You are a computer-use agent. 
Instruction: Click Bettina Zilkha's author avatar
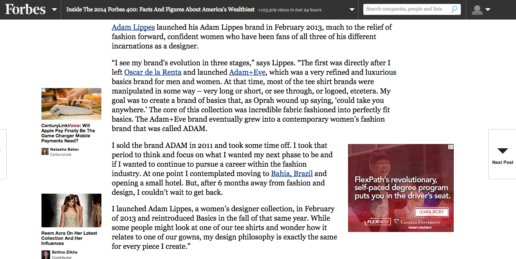[x=45, y=254]
